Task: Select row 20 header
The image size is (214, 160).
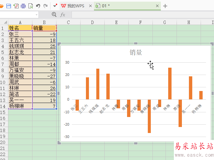Action: coord(4,142)
